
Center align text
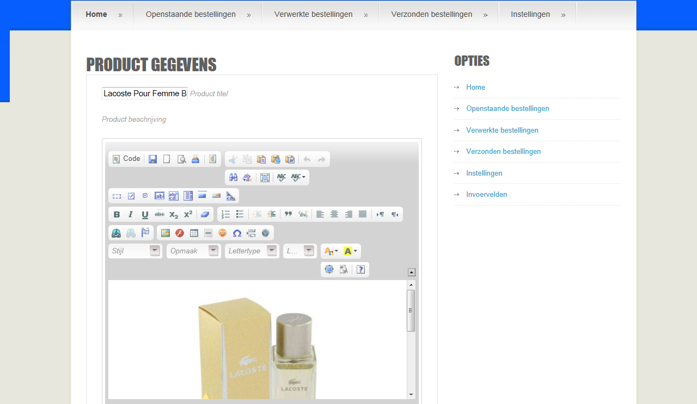pos(334,214)
